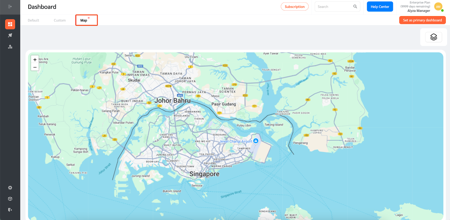Click the Alyza Manager user name
This screenshot has width=450, height=220.
click(418, 11)
